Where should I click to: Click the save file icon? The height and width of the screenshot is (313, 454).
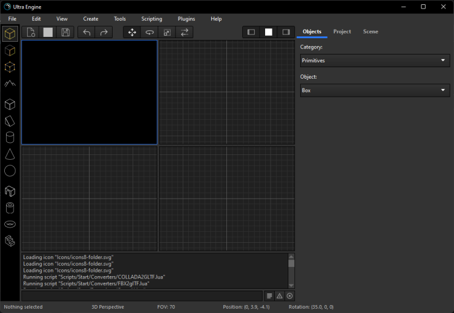65,32
